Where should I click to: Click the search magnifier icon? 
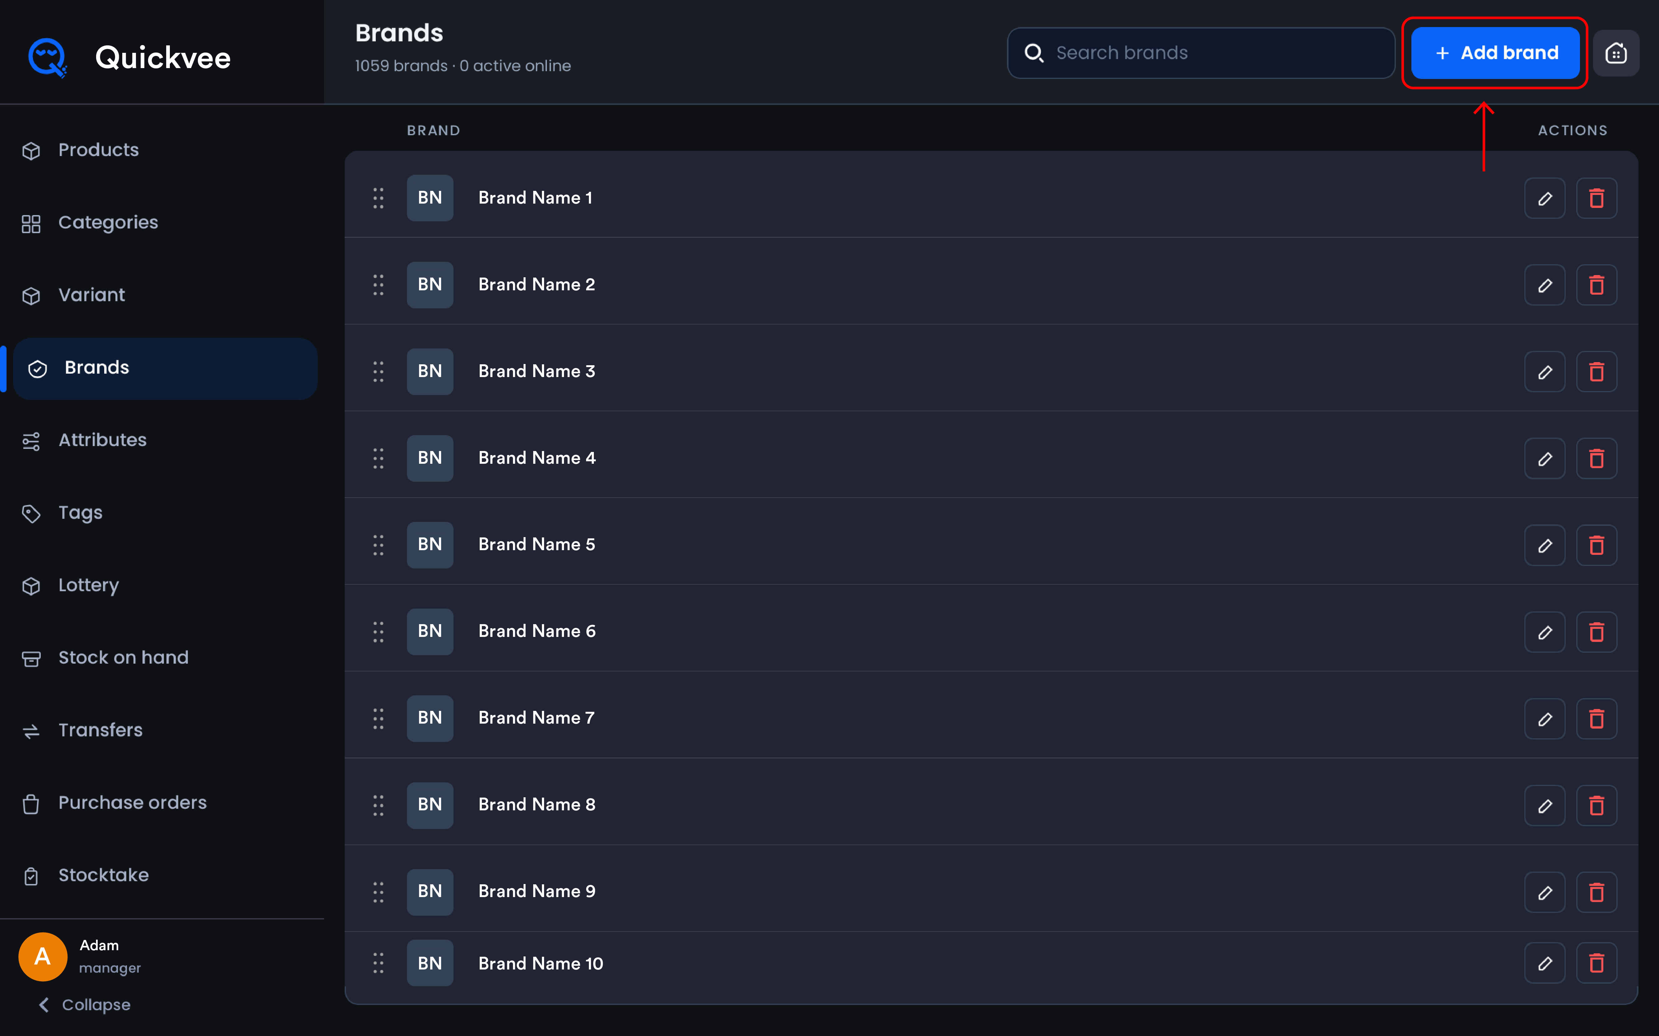(x=1034, y=53)
